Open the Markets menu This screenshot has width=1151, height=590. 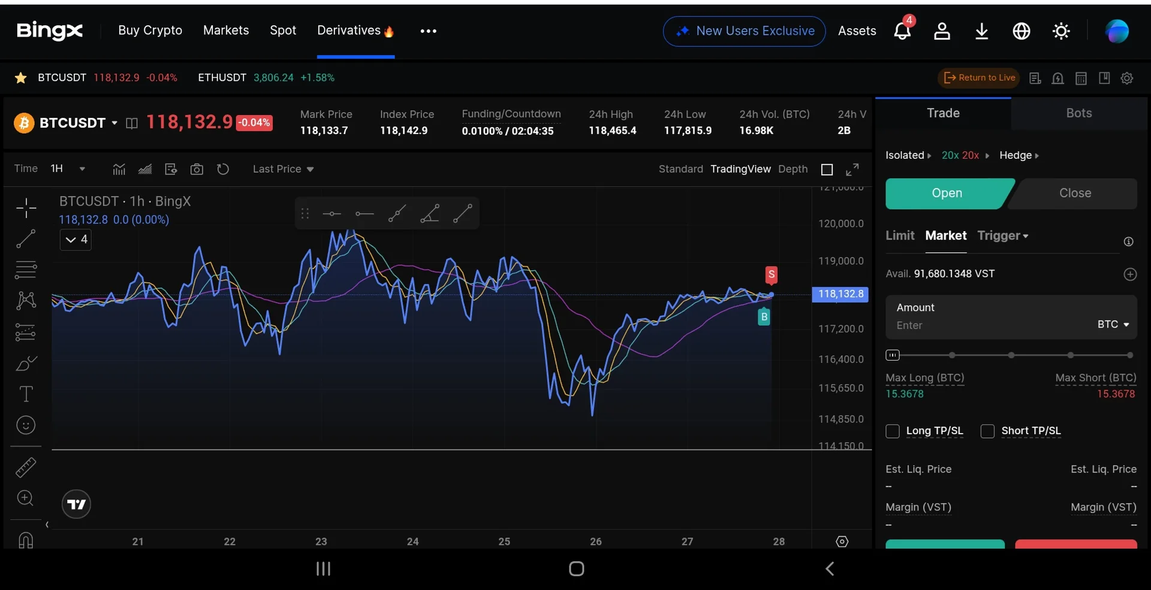(226, 31)
